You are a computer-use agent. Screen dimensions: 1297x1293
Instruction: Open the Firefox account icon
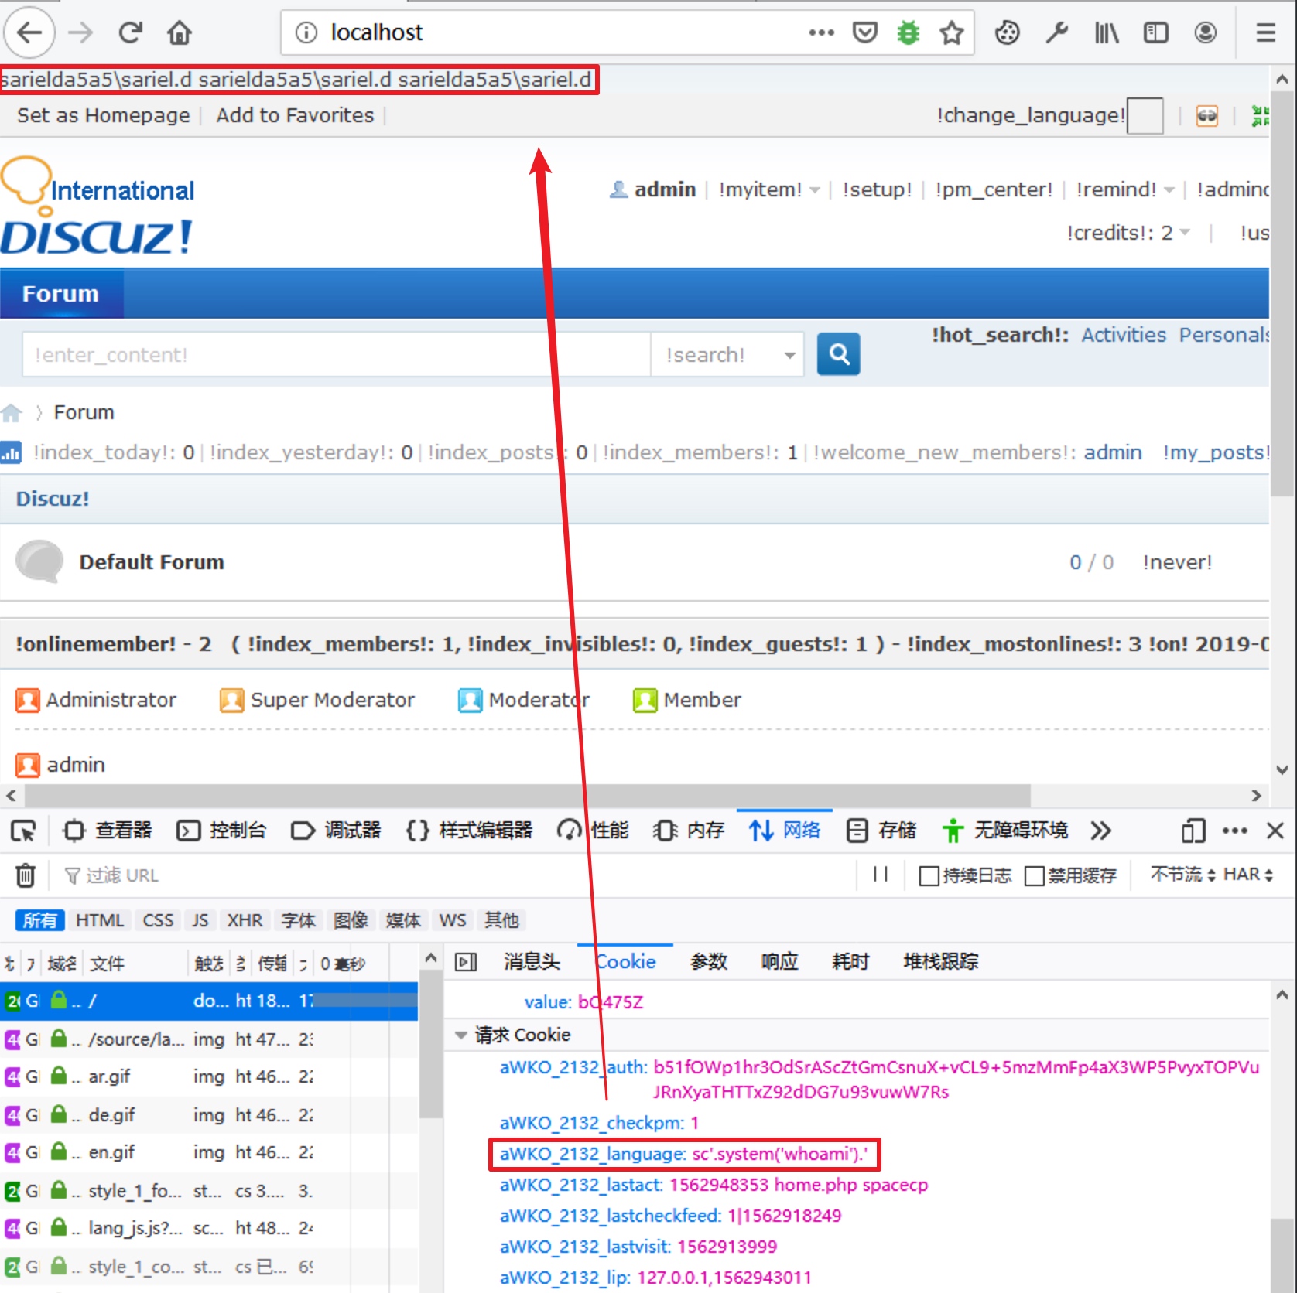[x=1205, y=32]
